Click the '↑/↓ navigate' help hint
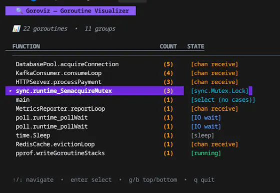Screen dimensions: 280x193 [x=33, y=180]
